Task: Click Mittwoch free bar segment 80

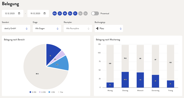Action: (140, 59)
